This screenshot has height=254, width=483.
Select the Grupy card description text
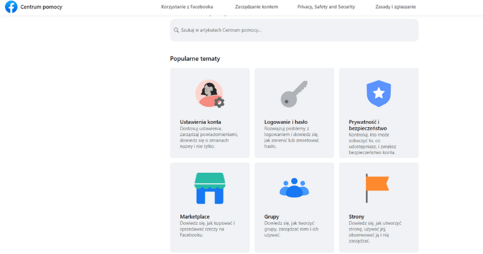(x=292, y=229)
